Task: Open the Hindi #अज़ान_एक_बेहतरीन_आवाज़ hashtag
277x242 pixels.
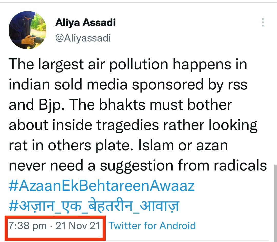Action: pos(94,206)
